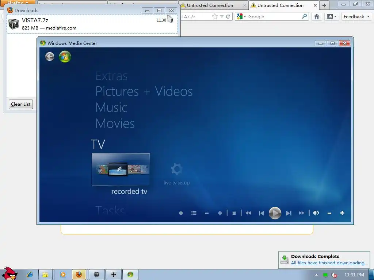Click the search magnifier icon
The image size is (374, 280).
click(304, 16)
